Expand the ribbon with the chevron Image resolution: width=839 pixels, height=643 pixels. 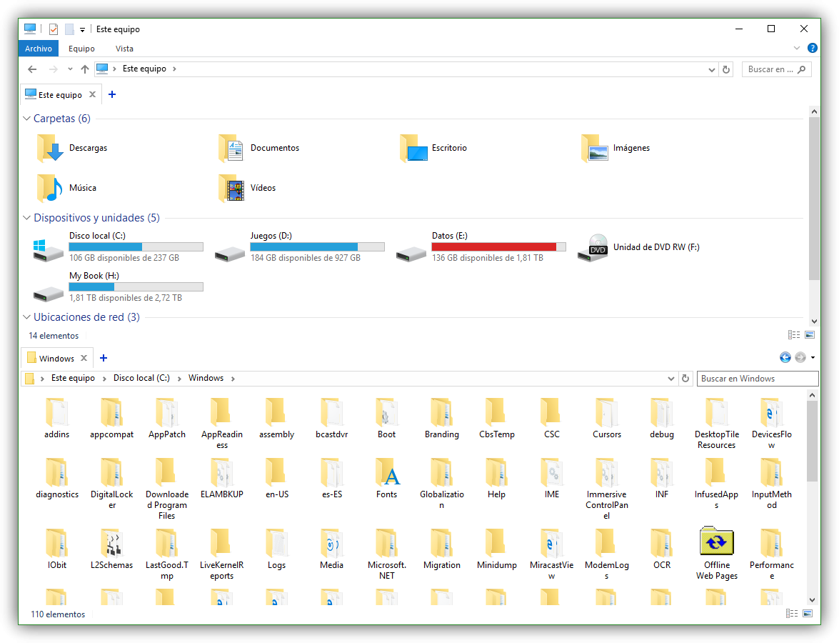coord(797,48)
